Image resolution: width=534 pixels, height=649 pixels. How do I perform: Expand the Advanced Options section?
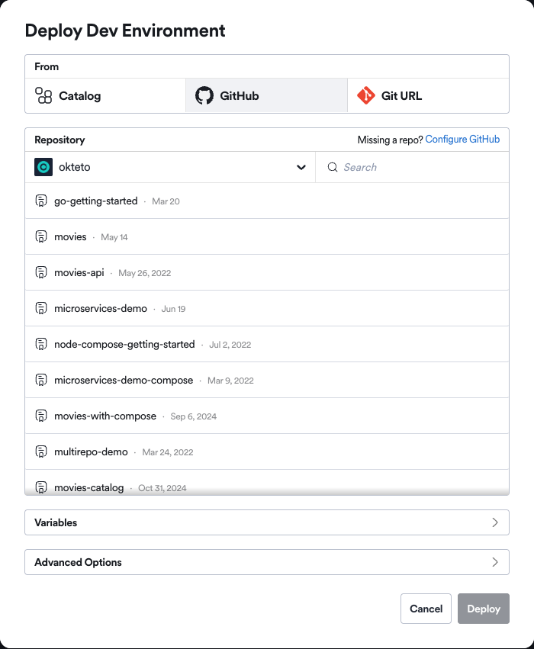[267, 562]
